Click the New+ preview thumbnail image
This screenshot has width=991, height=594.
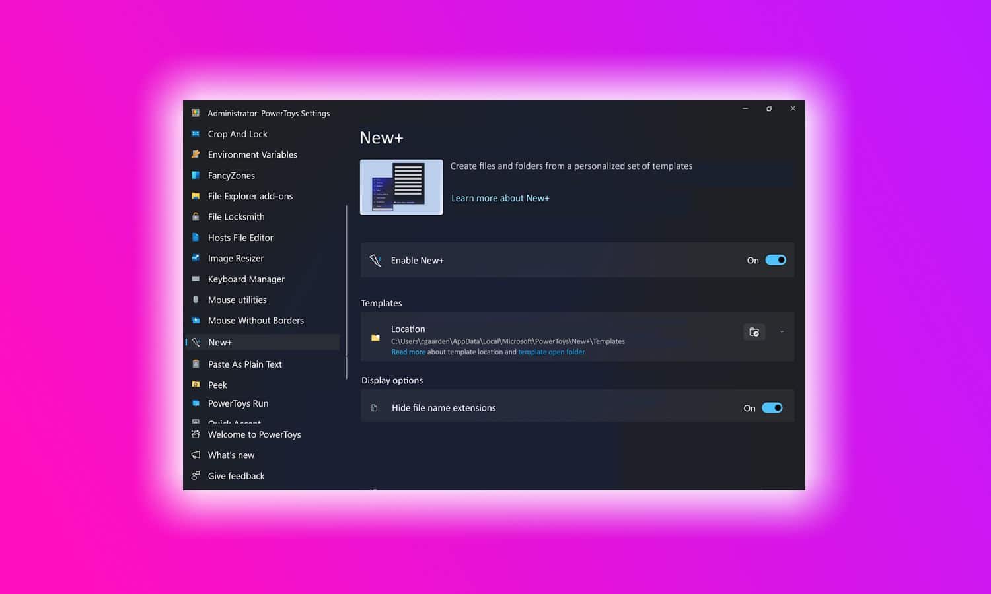click(x=402, y=187)
